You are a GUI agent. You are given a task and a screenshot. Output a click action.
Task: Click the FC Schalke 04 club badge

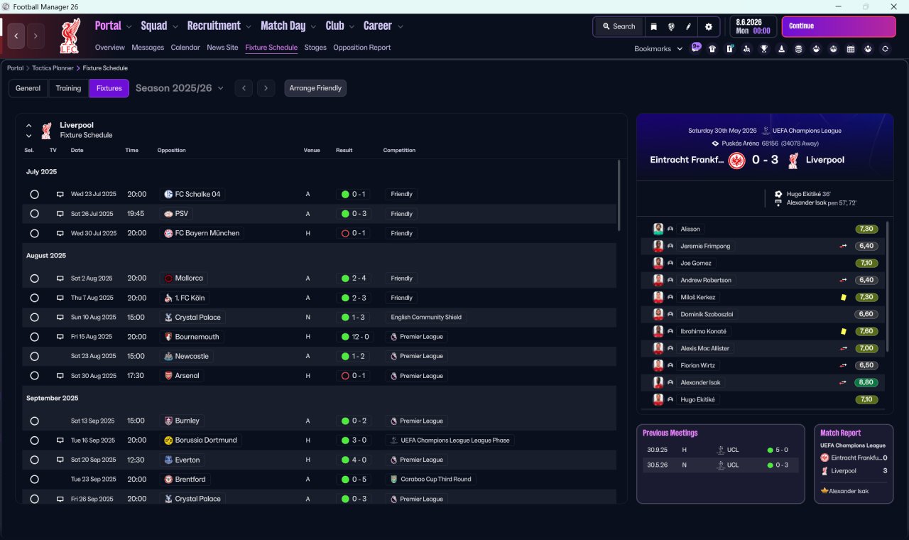168,194
